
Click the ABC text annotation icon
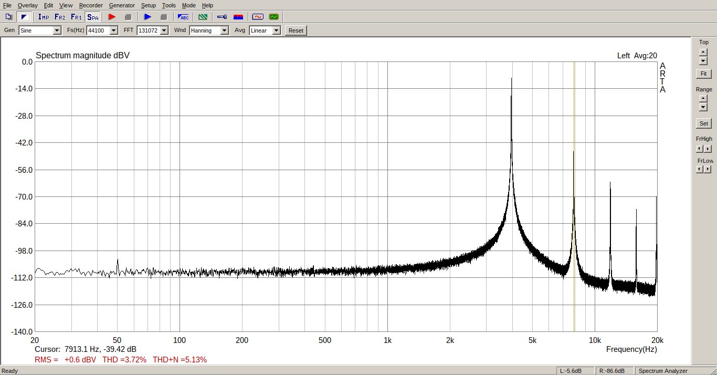click(183, 17)
